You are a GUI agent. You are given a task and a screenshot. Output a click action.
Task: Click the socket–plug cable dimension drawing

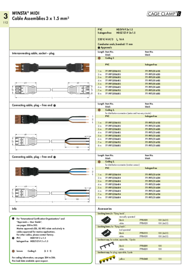click(52, 89)
